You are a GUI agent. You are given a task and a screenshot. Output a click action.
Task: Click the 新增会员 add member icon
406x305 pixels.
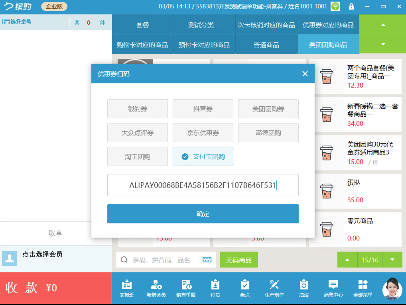[156, 287]
